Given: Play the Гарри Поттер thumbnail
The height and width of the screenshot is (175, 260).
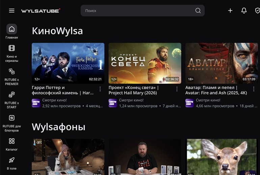Looking at the screenshot, I should [x=68, y=63].
